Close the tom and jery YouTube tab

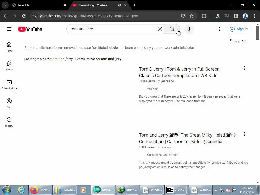125,5
